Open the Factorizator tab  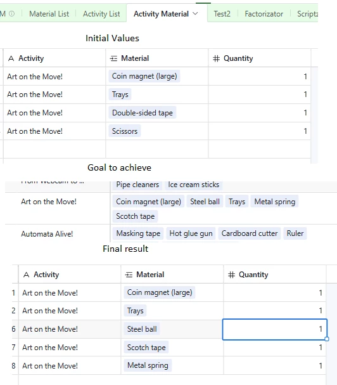pos(264,14)
